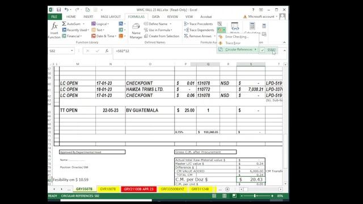The height and width of the screenshot is (204, 363).
Task: Click Create from Selection
Action: click(162, 36)
